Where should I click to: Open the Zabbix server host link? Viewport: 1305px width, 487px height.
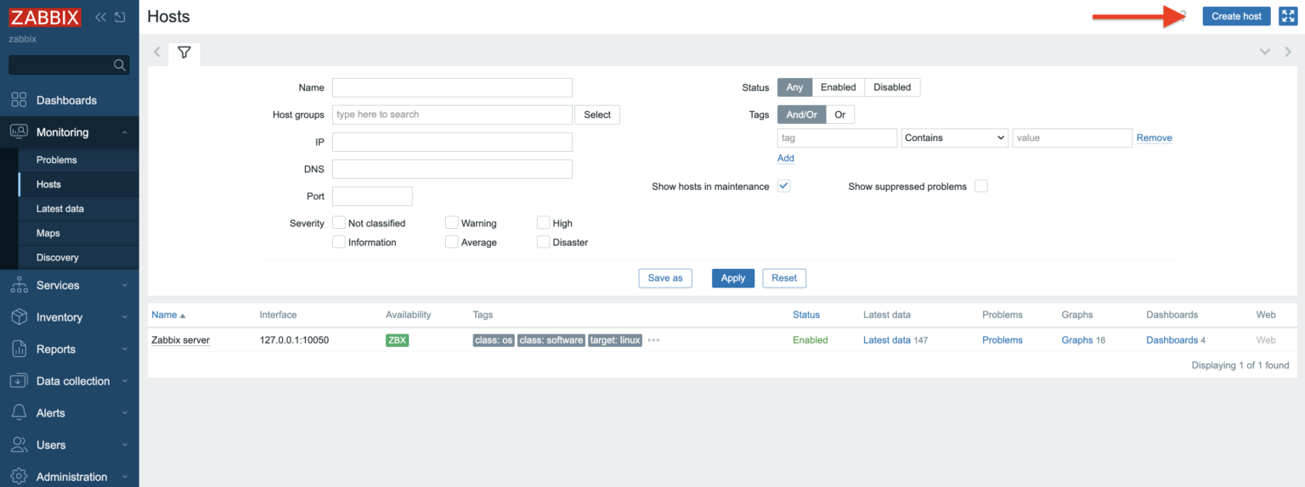coord(180,340)
